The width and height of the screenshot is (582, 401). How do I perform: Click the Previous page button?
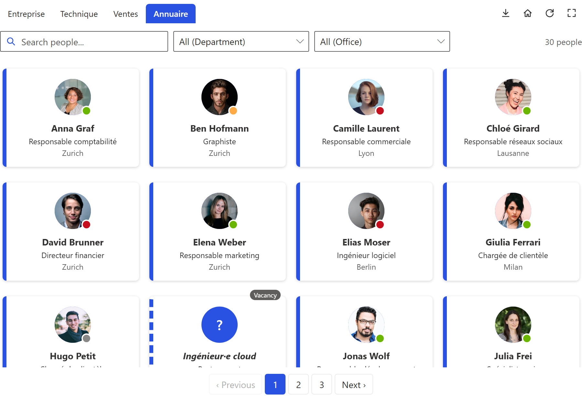(236, 385)
